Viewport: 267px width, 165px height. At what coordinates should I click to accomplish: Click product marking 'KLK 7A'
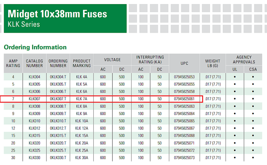click(x=82, y=99)
